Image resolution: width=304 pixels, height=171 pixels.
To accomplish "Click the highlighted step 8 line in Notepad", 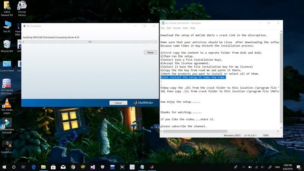I will click(x=193, y=77).
